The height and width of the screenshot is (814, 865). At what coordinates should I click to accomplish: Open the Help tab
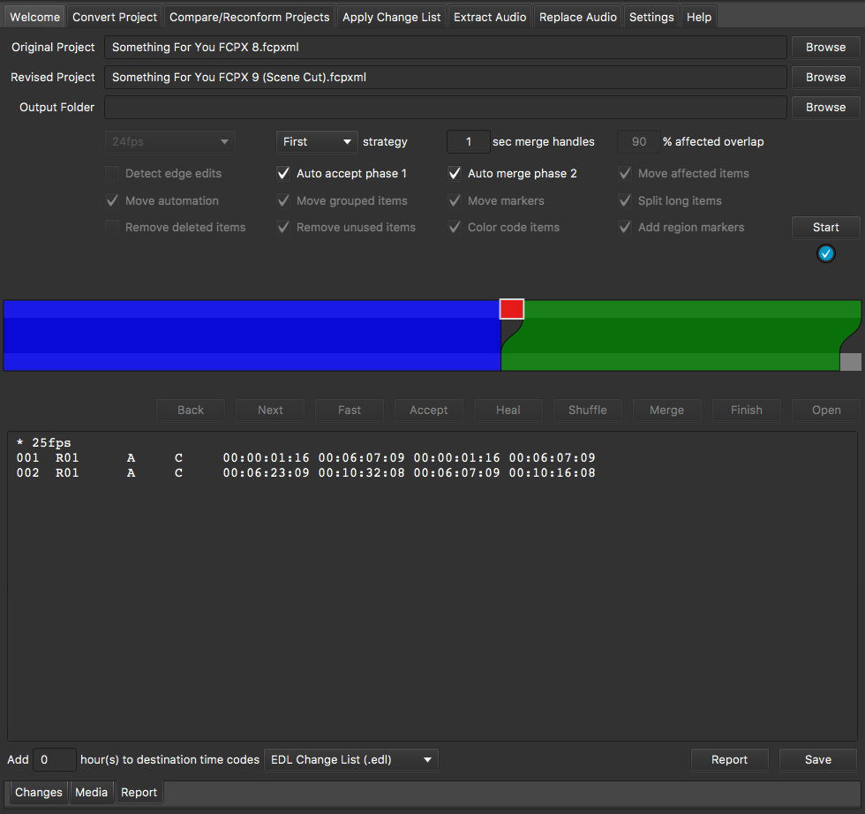coord(699,17)
